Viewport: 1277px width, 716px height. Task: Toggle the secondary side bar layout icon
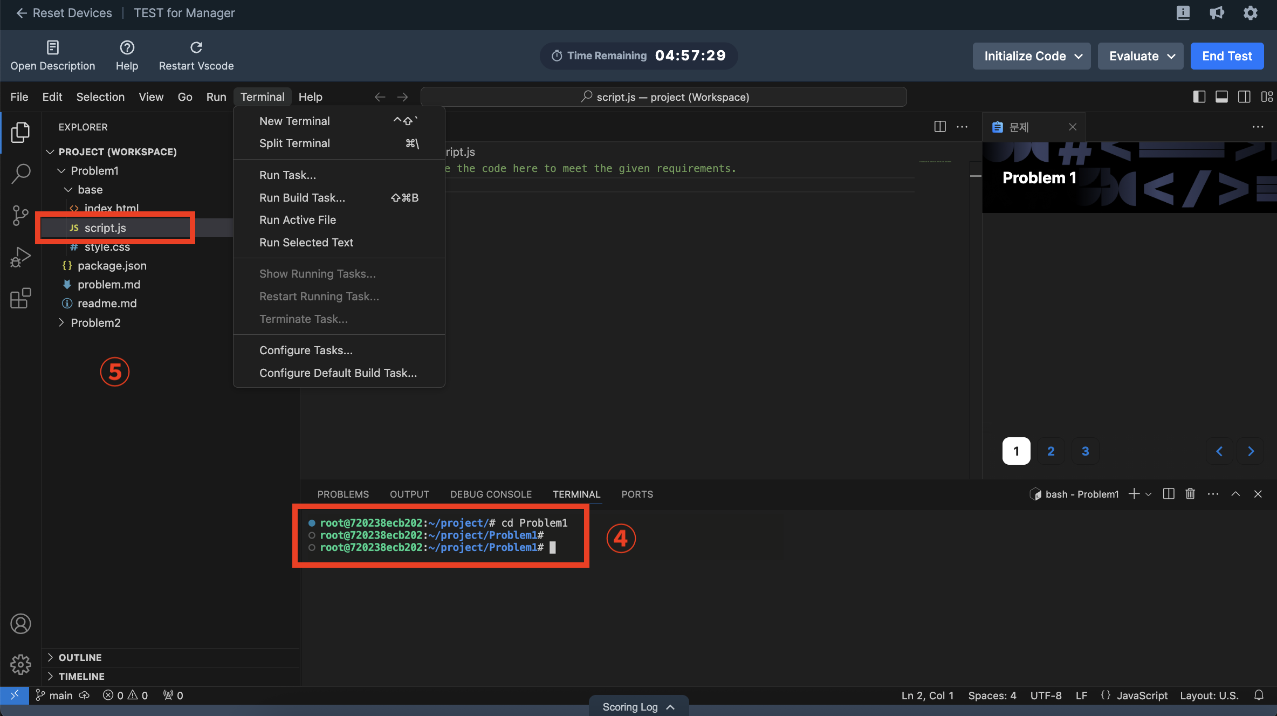pyautogui.click(x=1244, y=97)
